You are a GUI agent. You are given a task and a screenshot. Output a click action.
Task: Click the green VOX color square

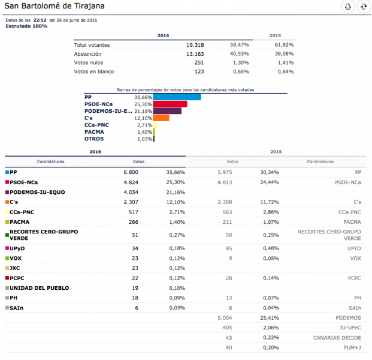[7, 258]
